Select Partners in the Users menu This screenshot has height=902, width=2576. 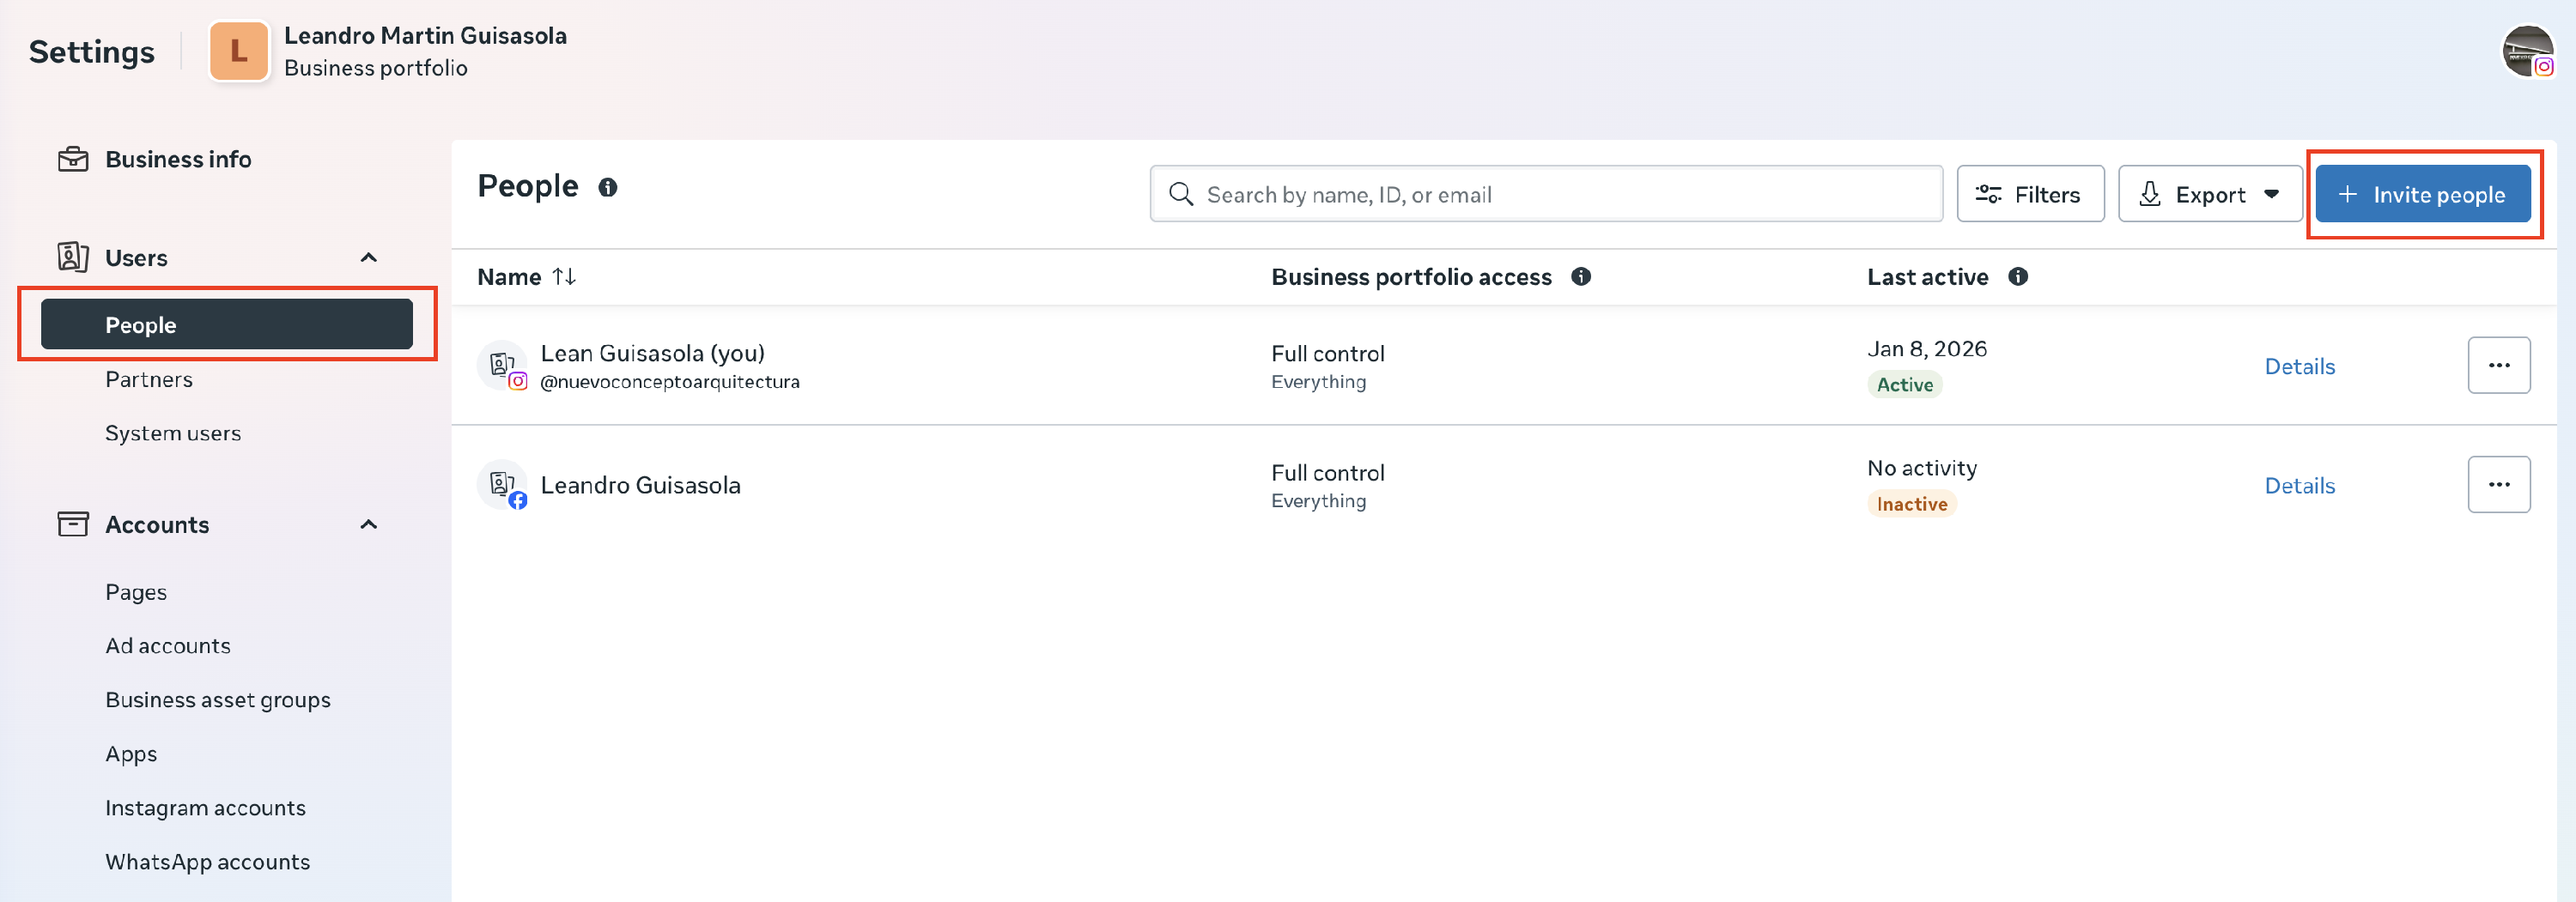tap(149, 380)
